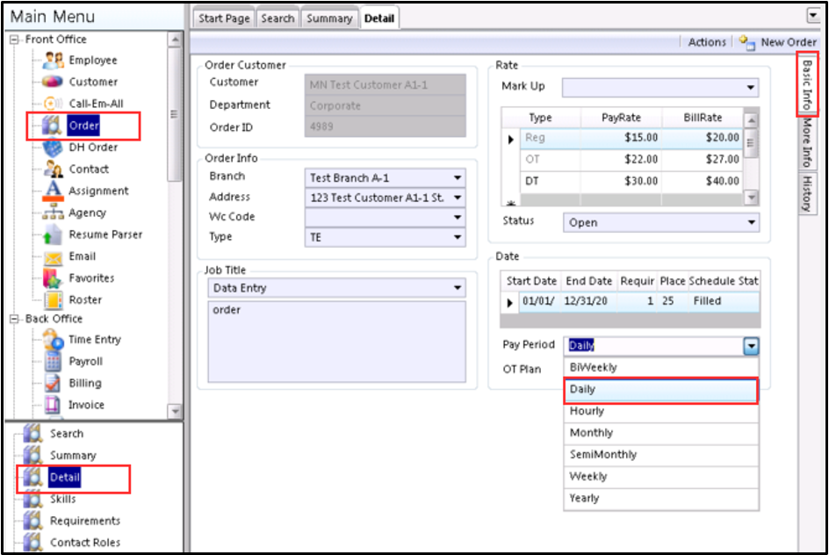Screen dimensions: 829x555
Task: Click the job description text box
Action: pyautogui.click(x=337, y=342)
